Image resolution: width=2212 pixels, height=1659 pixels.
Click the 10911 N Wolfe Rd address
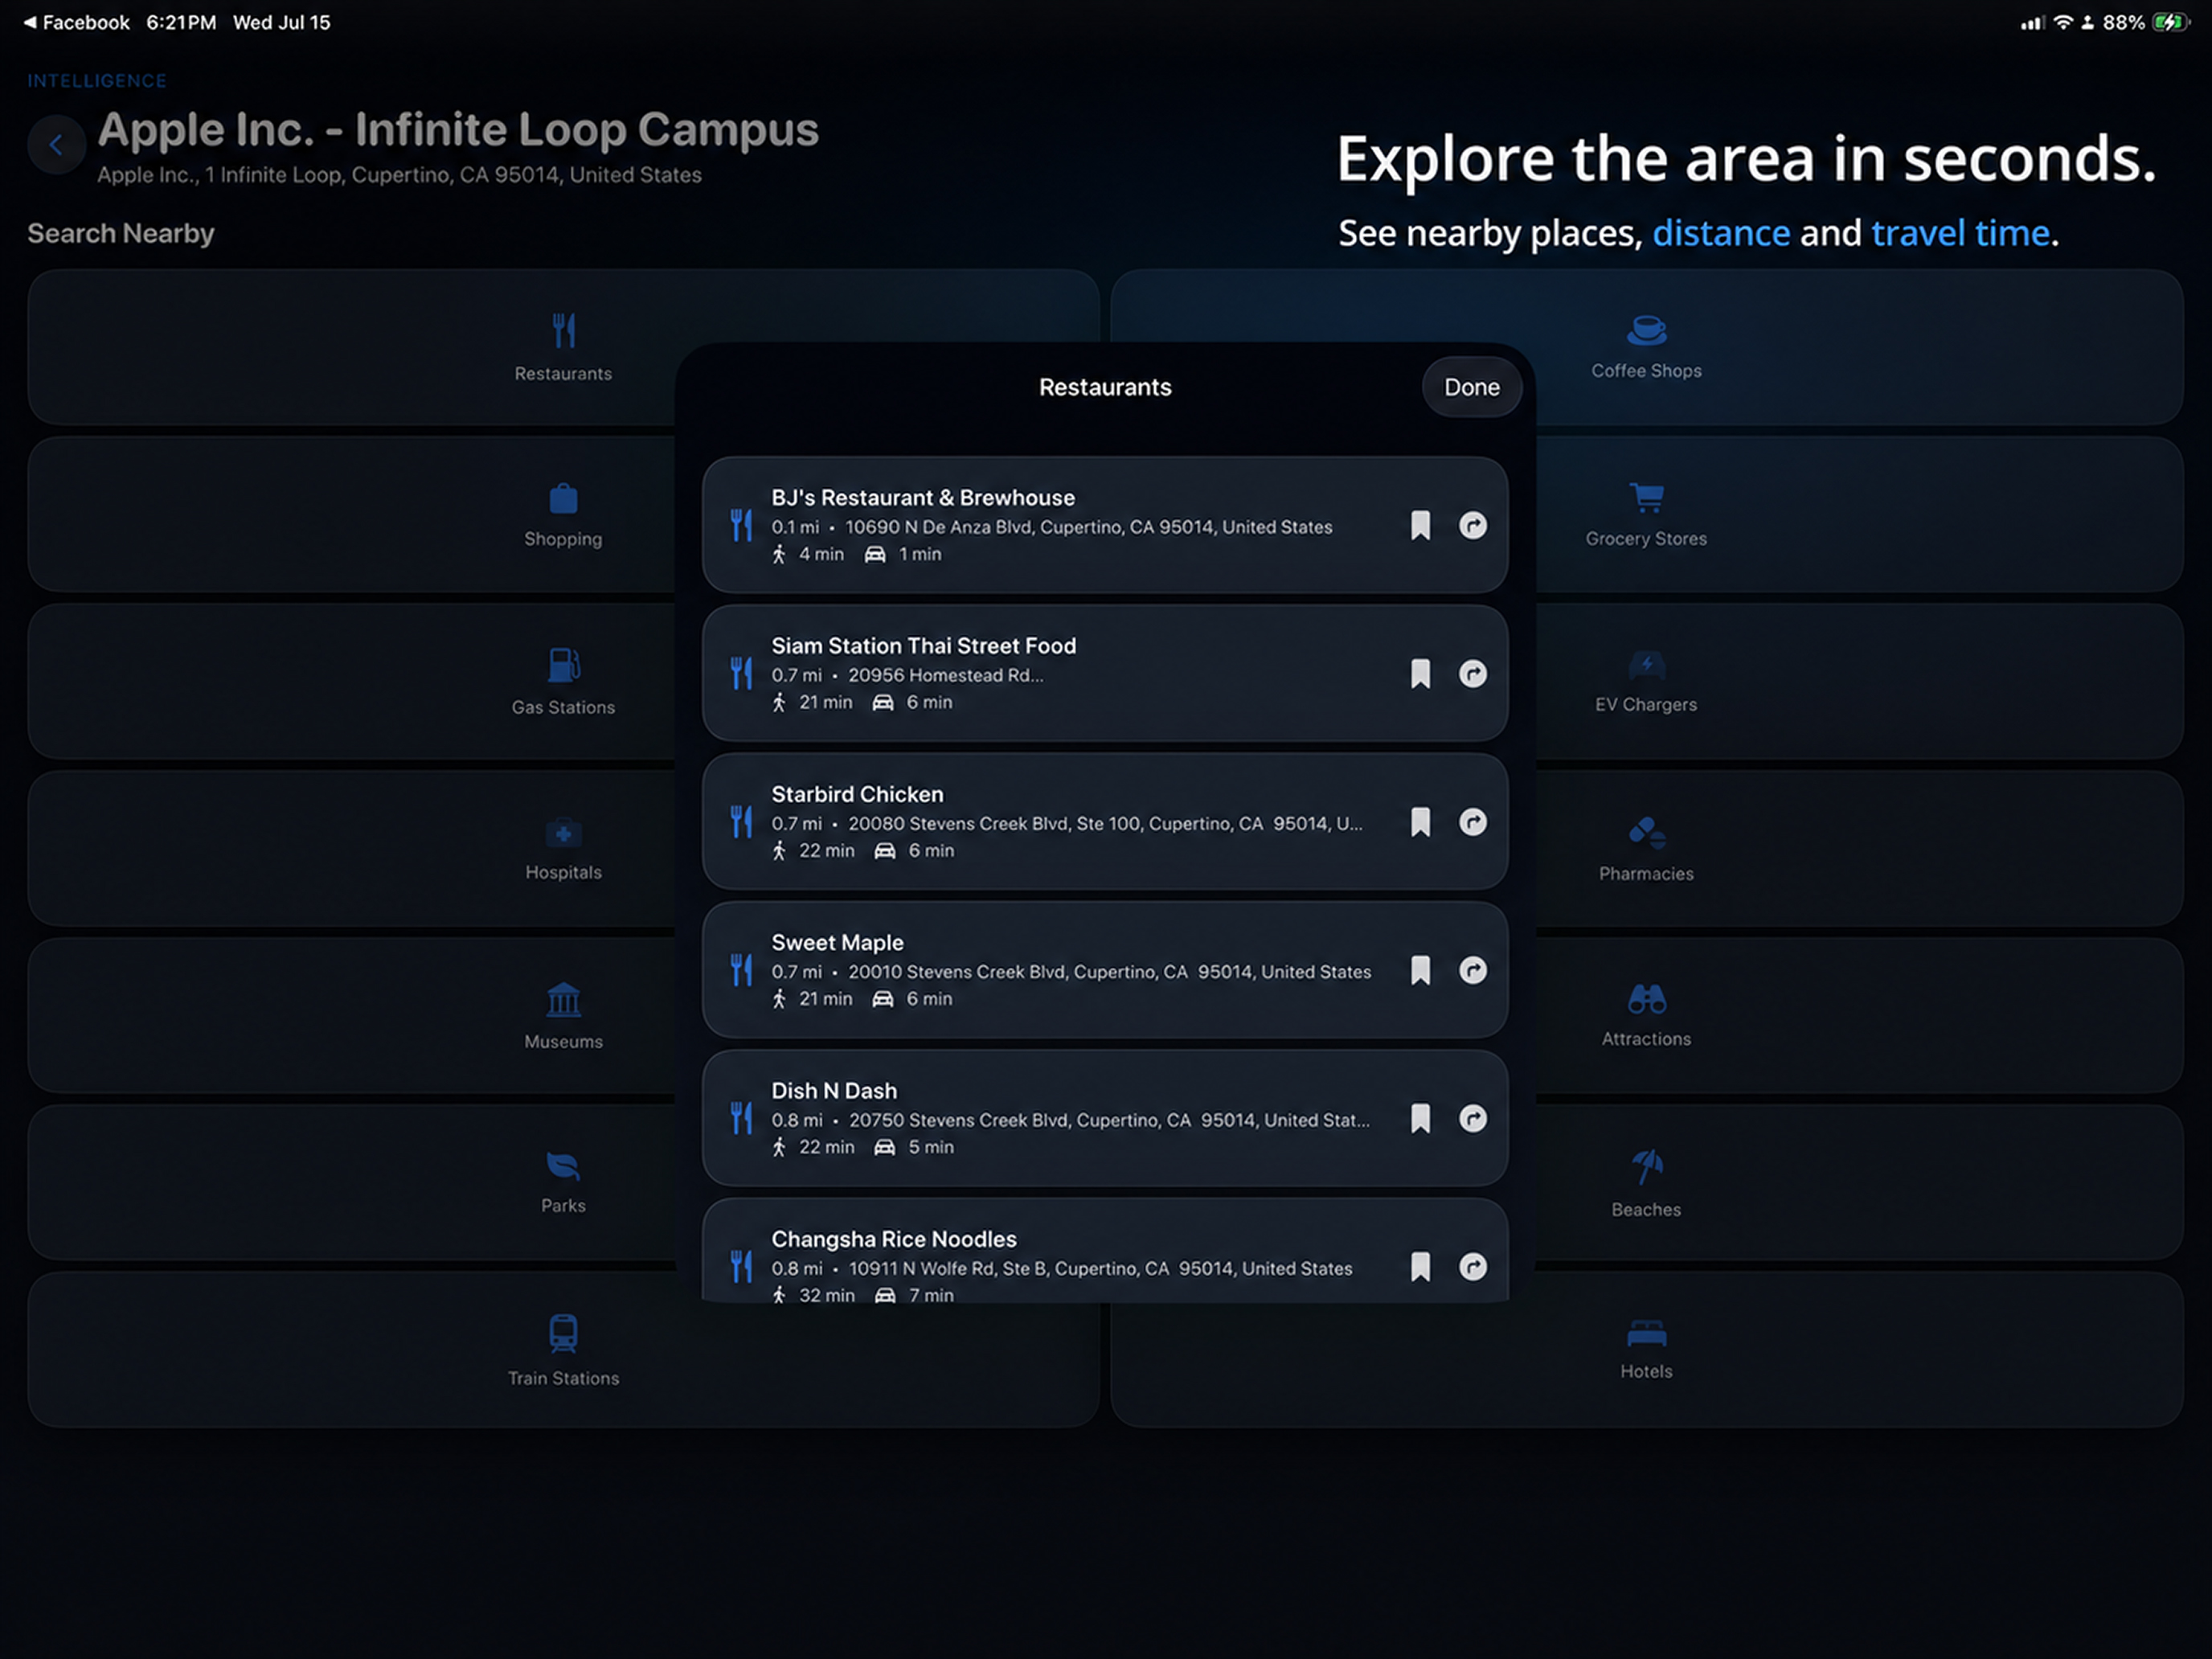tap(1100, 1268)
